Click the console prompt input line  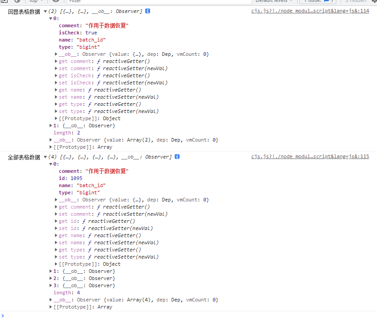click(x=188, y=316)
